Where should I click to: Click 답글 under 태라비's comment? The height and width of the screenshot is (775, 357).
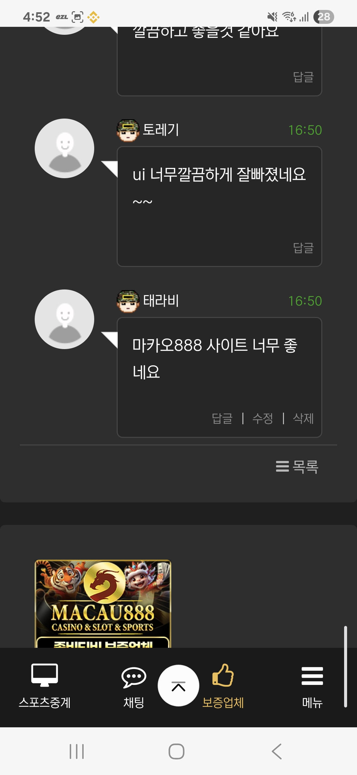pyautogui.click(x=222, y=418)
